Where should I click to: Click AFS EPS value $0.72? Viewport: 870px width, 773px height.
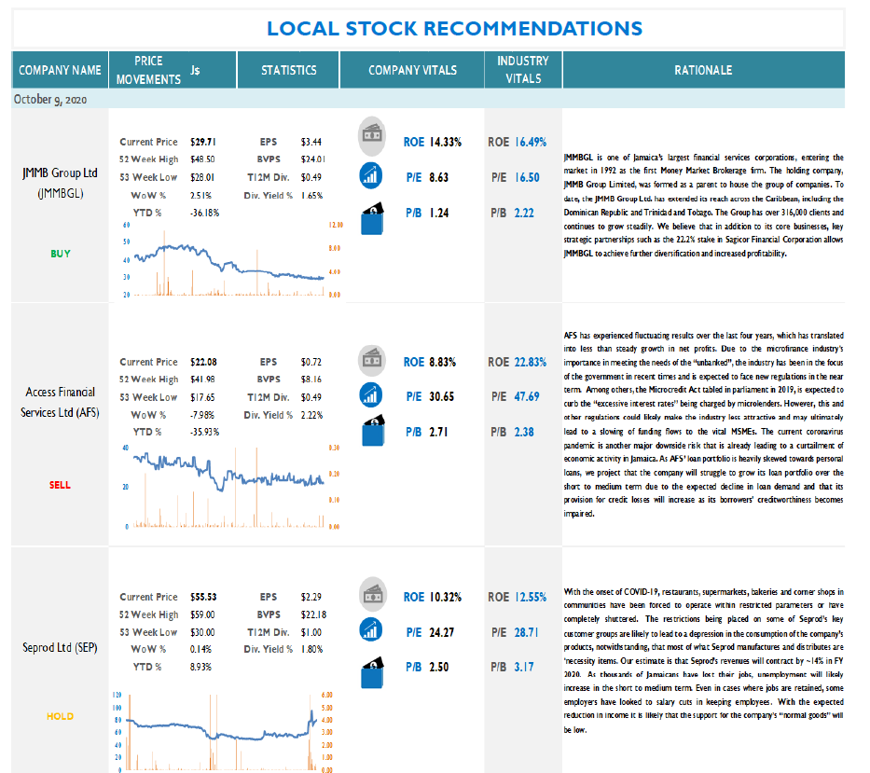[x=311, y=362]
